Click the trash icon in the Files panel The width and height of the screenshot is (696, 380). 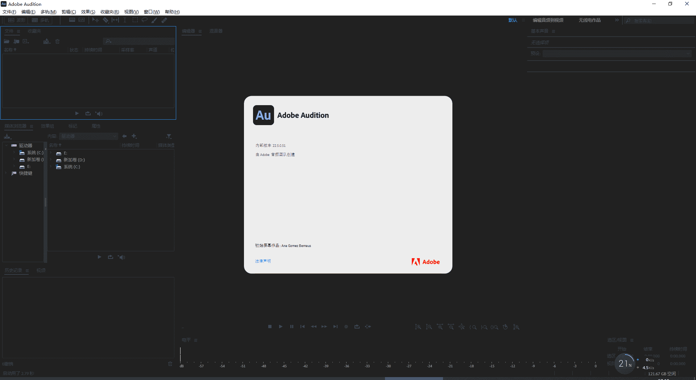coord(57,41)
